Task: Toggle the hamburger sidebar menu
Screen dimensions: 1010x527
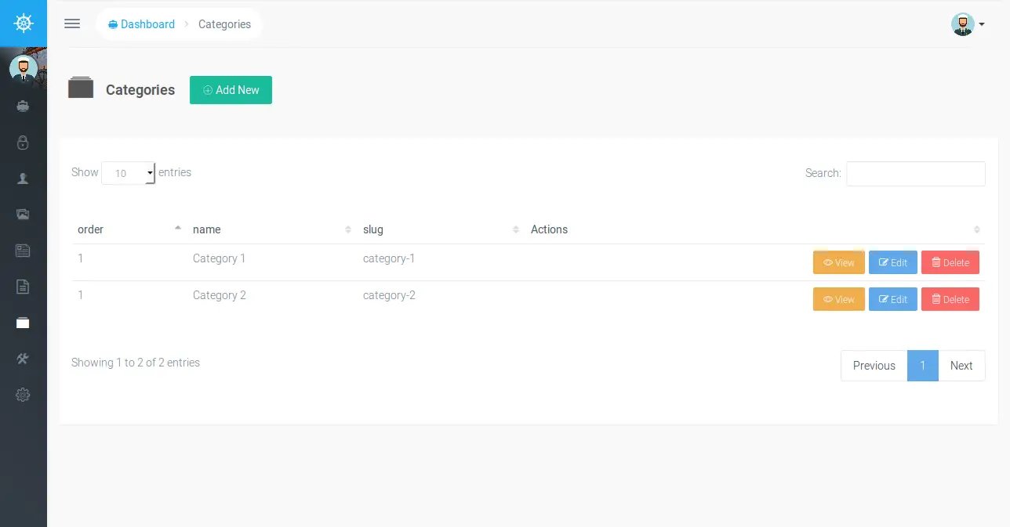Action: pos(72,23)
